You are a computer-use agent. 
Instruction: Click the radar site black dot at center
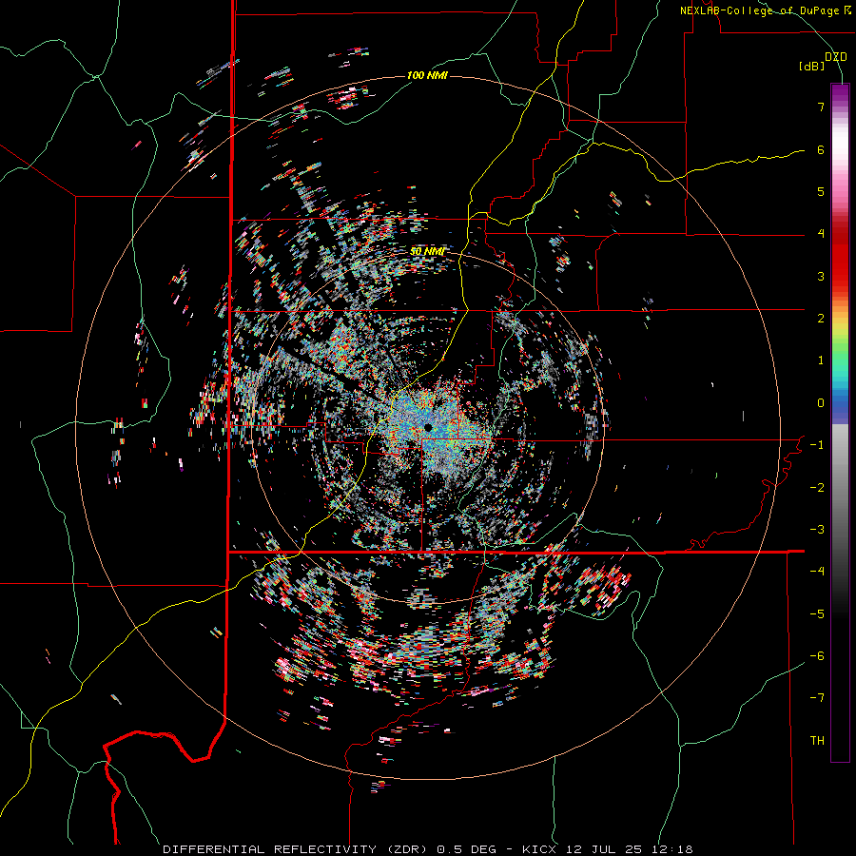coord(428,427)
